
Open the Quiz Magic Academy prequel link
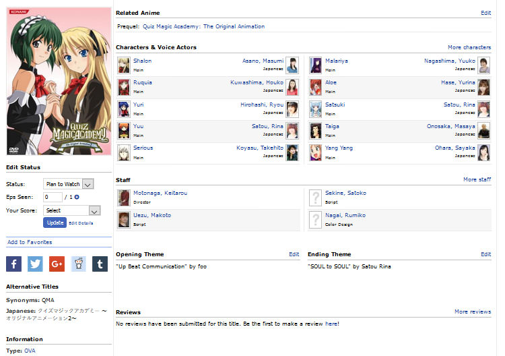coord(203,27)
